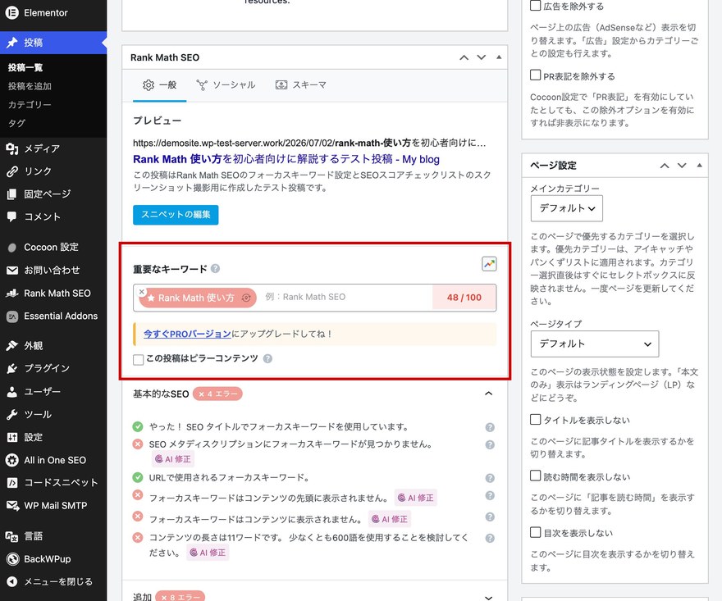This screenshot has width=722, height=601.
Task: Click メニューを閉じる collapse arrow icon
Action: click(x=12, y=581)
